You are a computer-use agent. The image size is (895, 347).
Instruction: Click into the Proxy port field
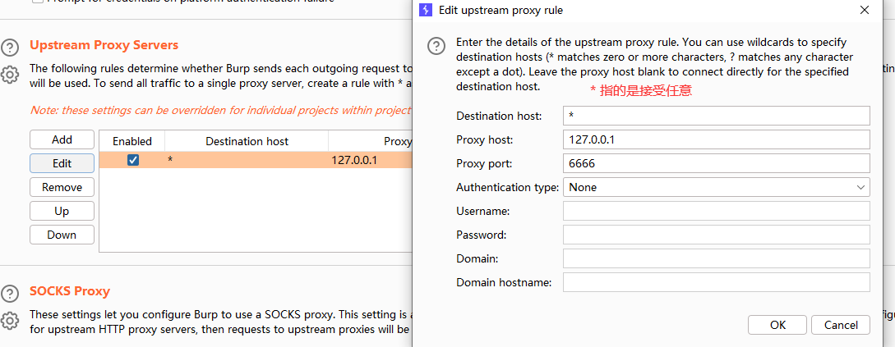click(716, 163)
